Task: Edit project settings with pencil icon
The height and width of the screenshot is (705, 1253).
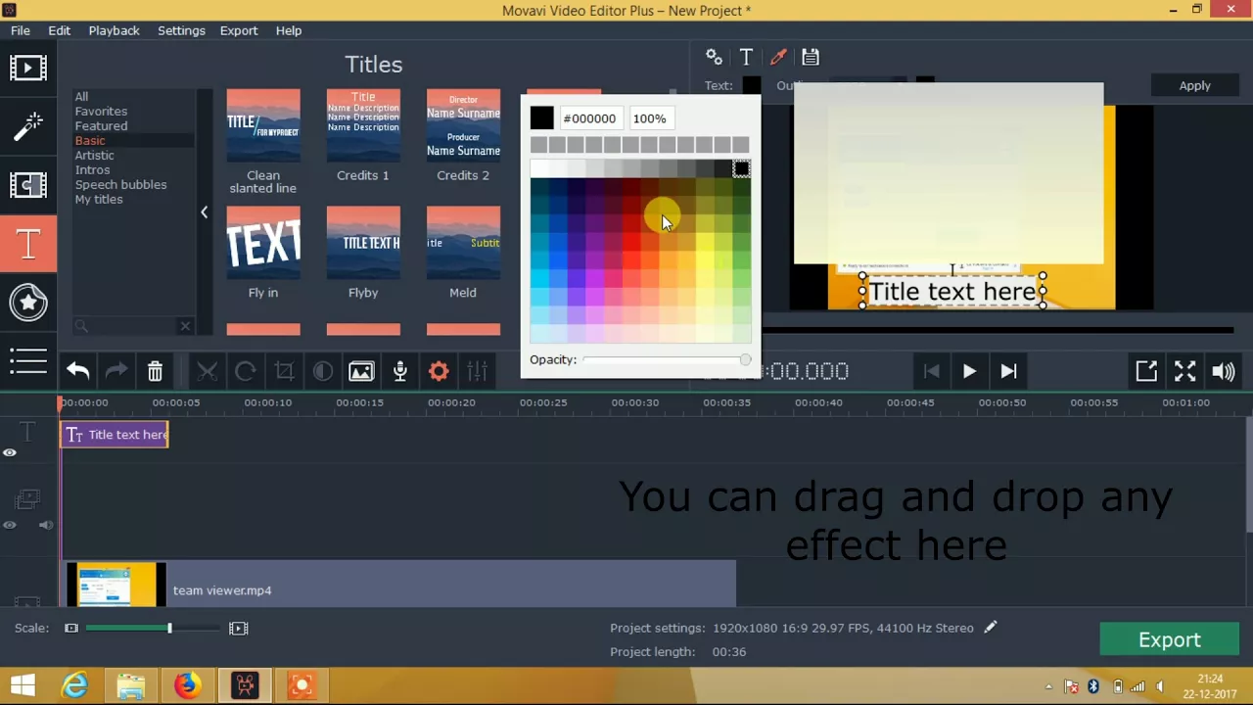Action: pyautogui.click(x=991, y=627)
